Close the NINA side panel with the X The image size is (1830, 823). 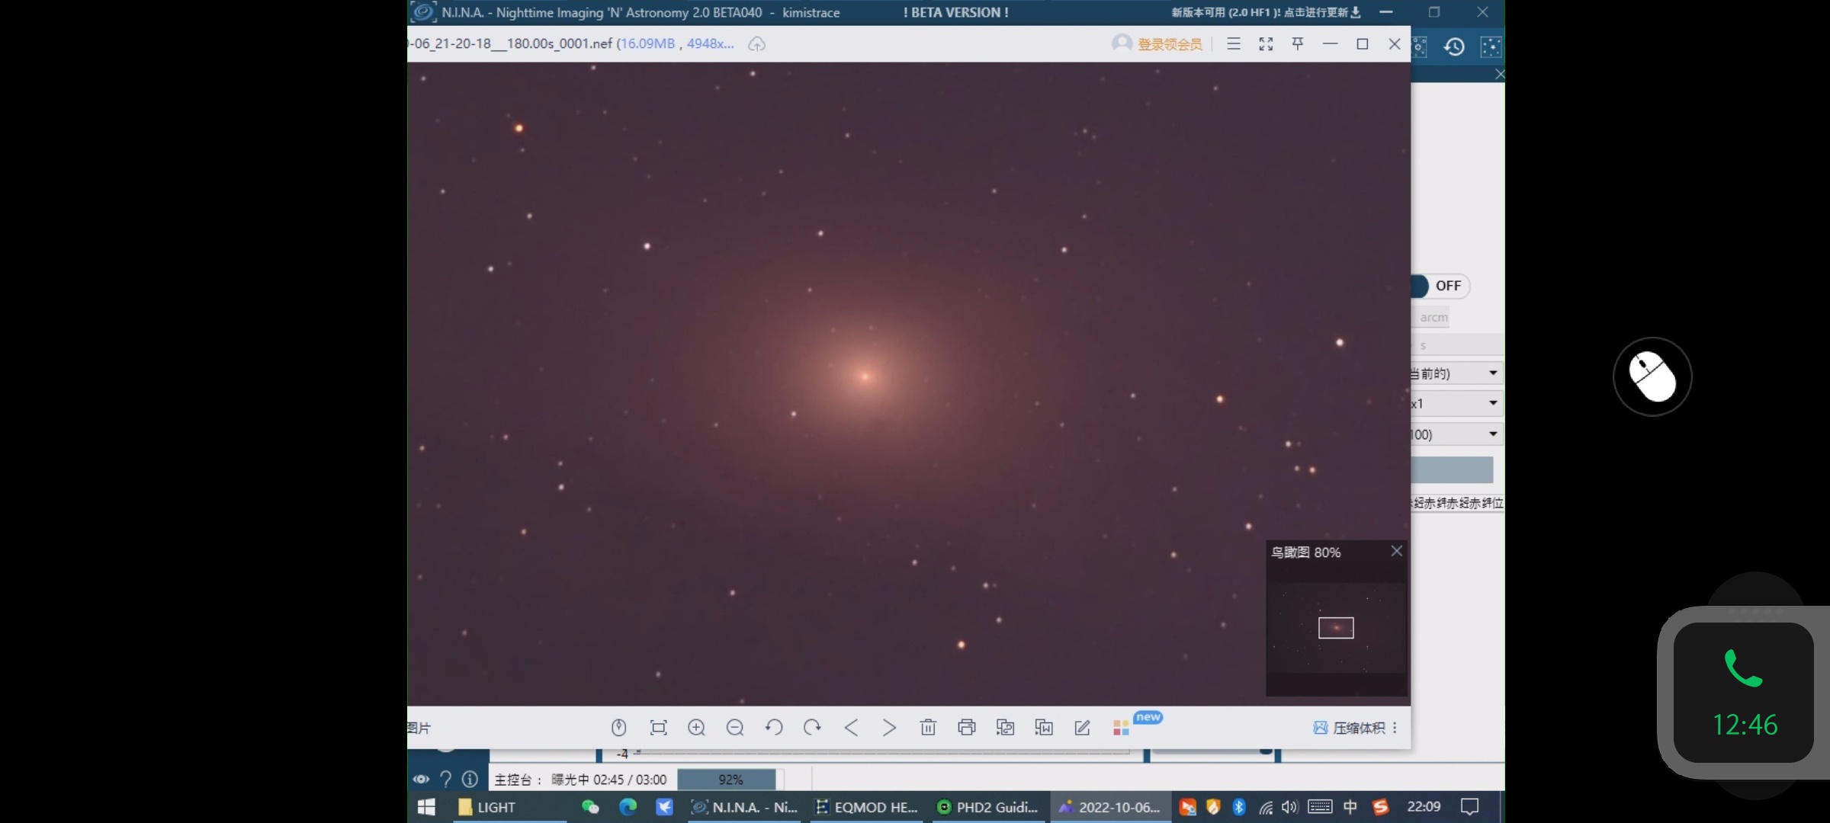click(1499, 74)
